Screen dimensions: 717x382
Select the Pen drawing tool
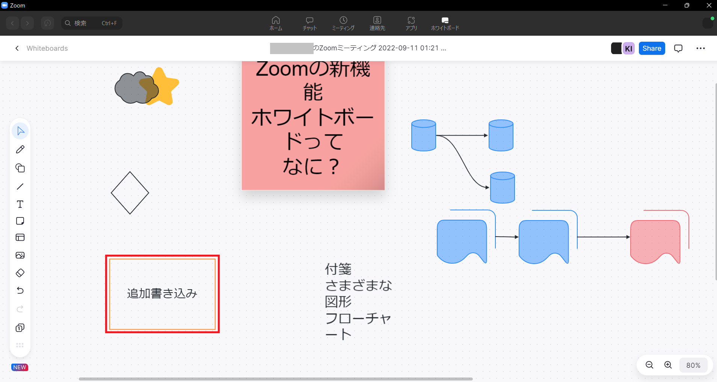[x=20, y=149]
